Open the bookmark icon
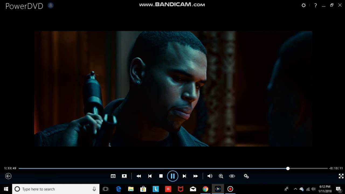Viewport: 345px width, 194px height. click(x=124, y=176)
